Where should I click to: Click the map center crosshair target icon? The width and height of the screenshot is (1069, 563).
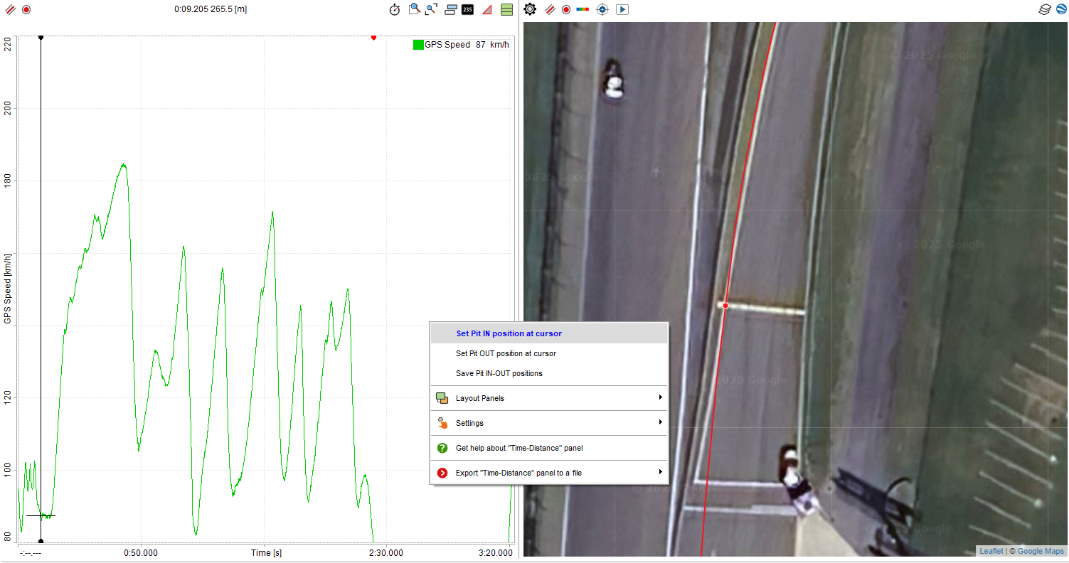pyautogui.click(x=602, y=10)
